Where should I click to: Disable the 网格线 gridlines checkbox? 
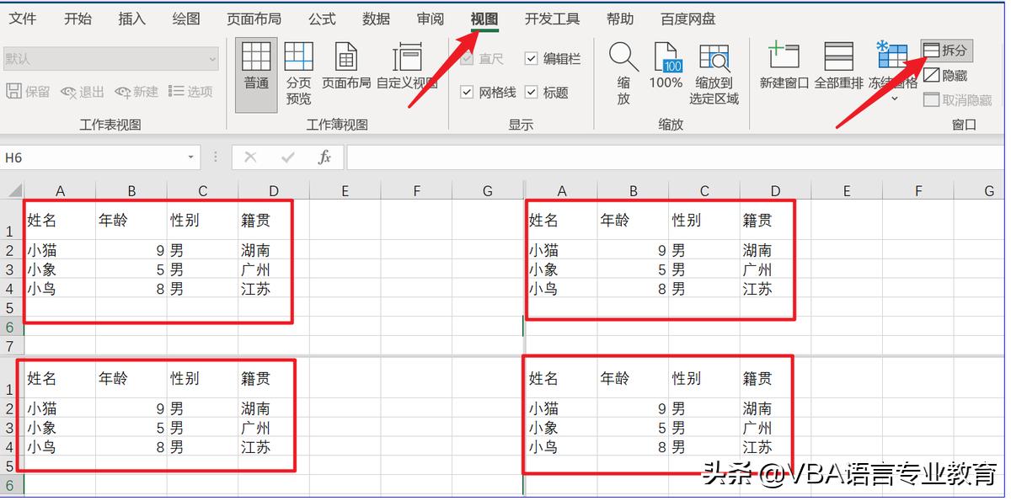tap(466, 92)
